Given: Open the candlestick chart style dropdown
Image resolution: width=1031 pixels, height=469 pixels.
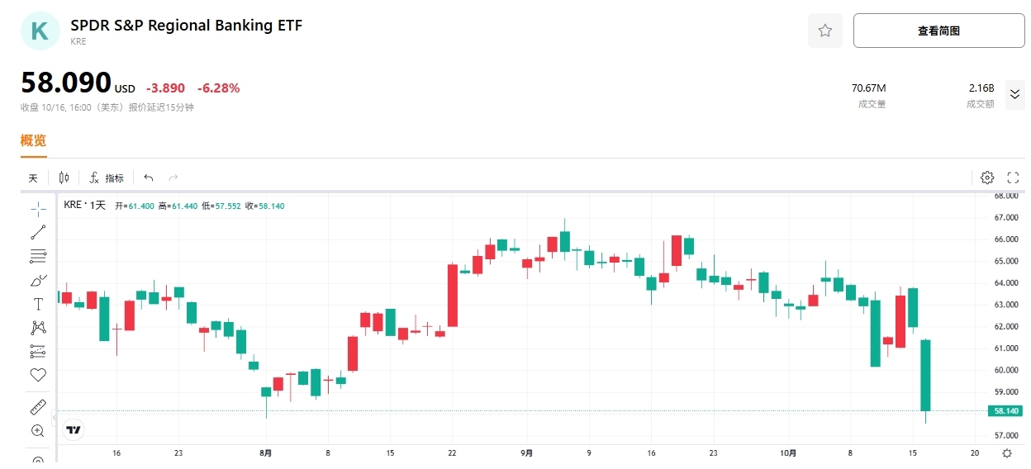Looking at the screenshot, I should click(x=64, y=178).
